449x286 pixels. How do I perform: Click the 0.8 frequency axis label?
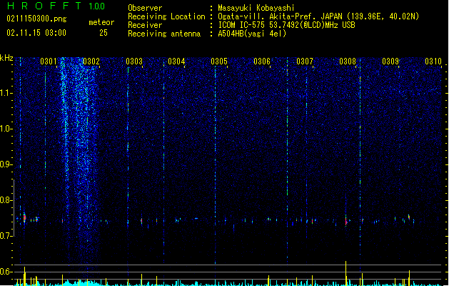(x=6, y=200)
